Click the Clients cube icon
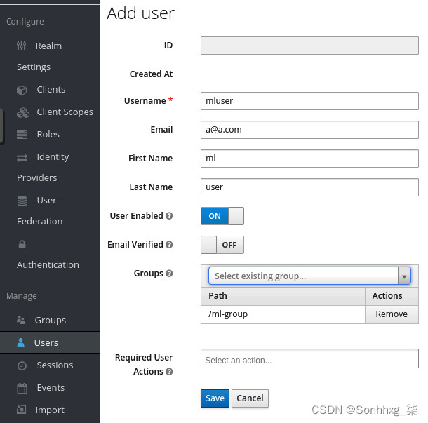The image size is (428, 423). click(x=22, y=90)
